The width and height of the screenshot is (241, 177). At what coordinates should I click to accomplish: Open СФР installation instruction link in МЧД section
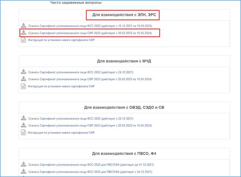point(61,86)
